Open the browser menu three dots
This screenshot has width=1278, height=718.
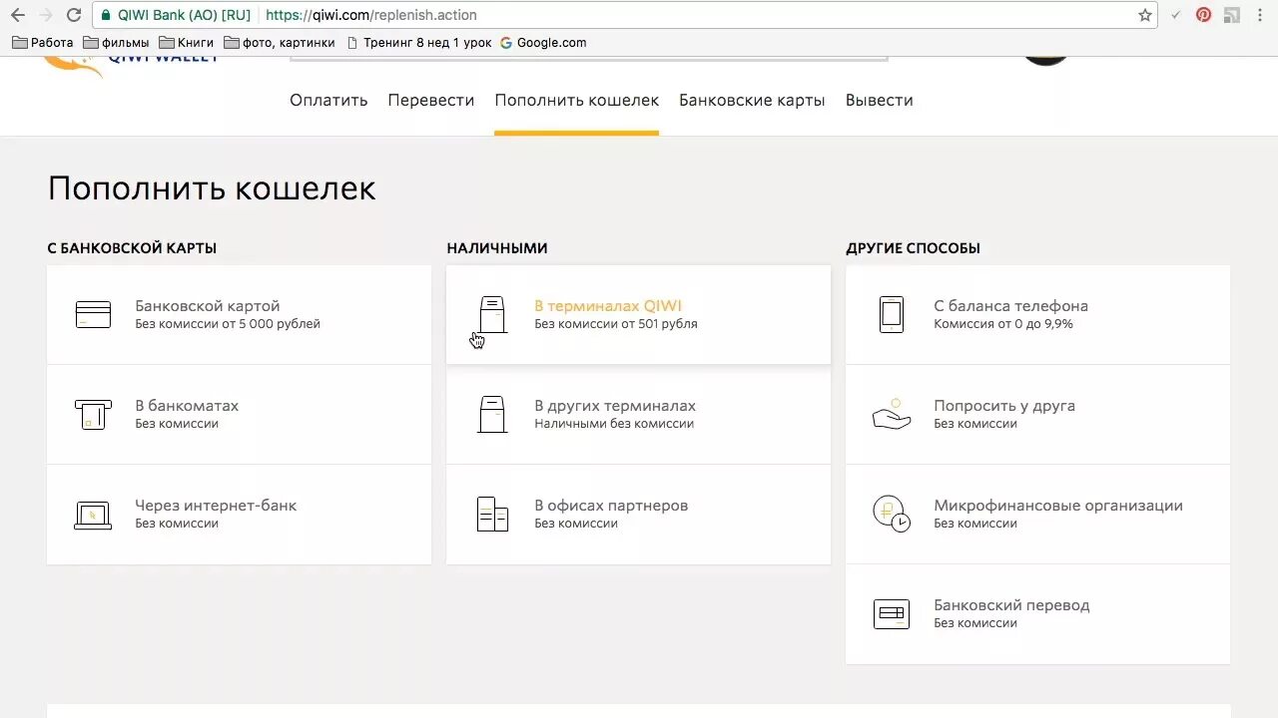coord(1261,15)
